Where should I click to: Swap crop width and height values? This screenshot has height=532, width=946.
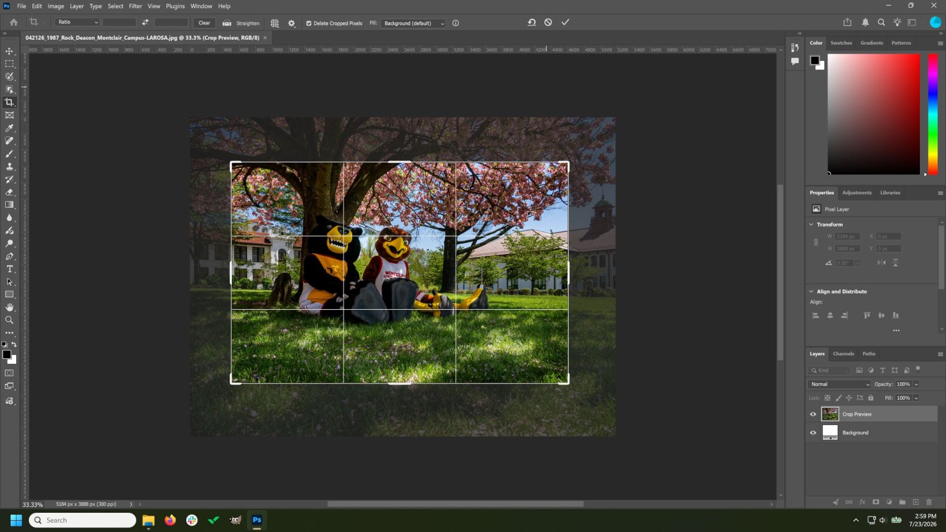[x=145, y=22]
